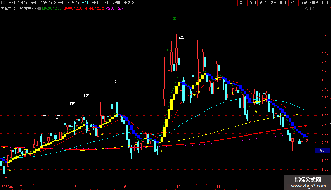
Task: Open F10 company info
Action: tap(294, 3)
